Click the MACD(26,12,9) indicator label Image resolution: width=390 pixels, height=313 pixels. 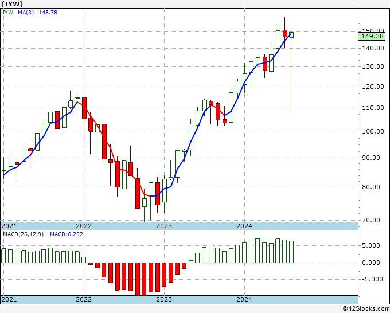pos(23,234)
